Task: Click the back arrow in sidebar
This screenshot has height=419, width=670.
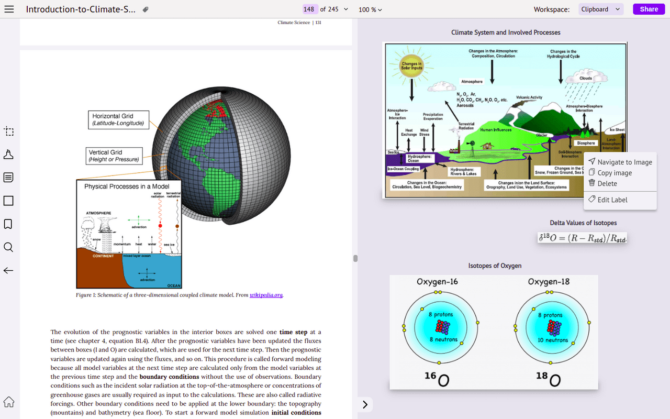Action: pyautogui.click(x=8, y=271)
